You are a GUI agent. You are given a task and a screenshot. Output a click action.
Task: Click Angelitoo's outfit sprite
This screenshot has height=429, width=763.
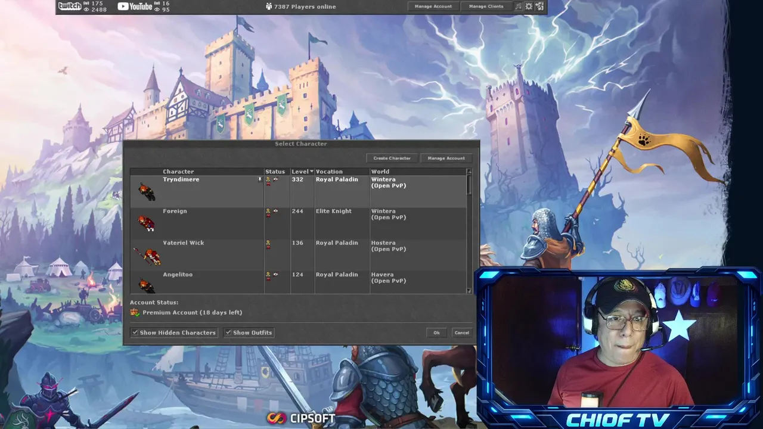146,286
